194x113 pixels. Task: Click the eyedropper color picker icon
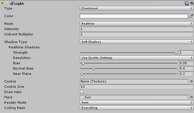[x=191, y=16]
